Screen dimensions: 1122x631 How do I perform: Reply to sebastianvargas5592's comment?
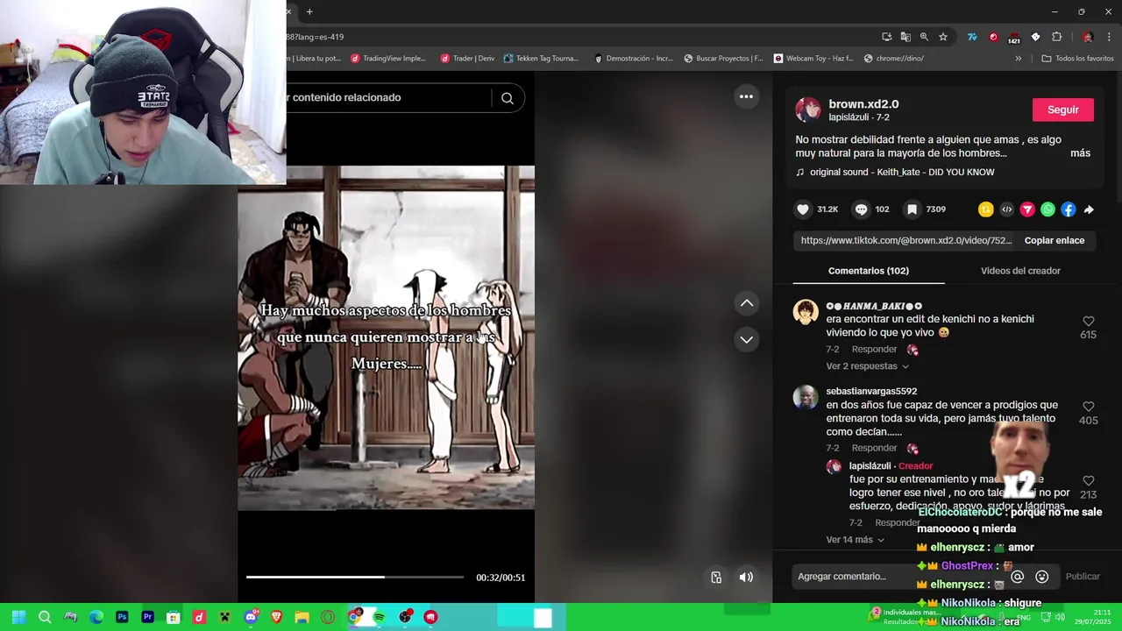(874, 448)
